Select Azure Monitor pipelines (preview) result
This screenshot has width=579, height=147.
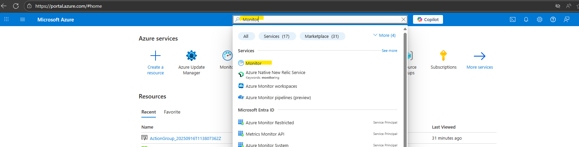click(278, 97)
